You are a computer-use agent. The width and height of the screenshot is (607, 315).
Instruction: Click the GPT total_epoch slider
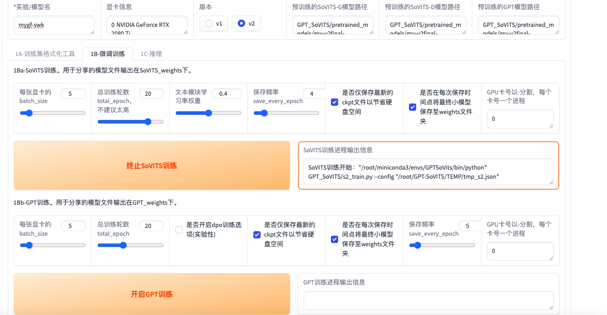(130, 245)
